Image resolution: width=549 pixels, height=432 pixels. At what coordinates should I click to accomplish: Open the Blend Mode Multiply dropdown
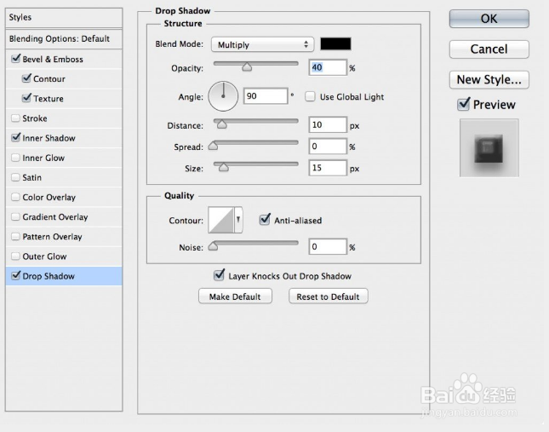pos(262,44)
